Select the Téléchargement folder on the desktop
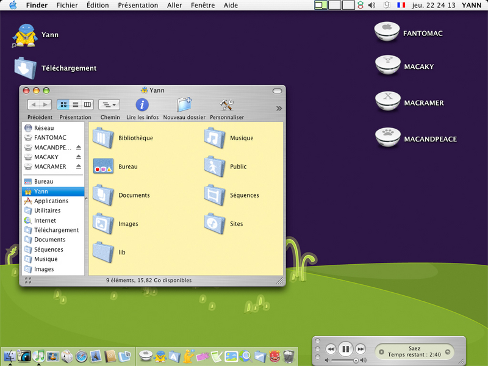Screen dimensions: 488x366 pyautogui.click(x=25, y=68)
